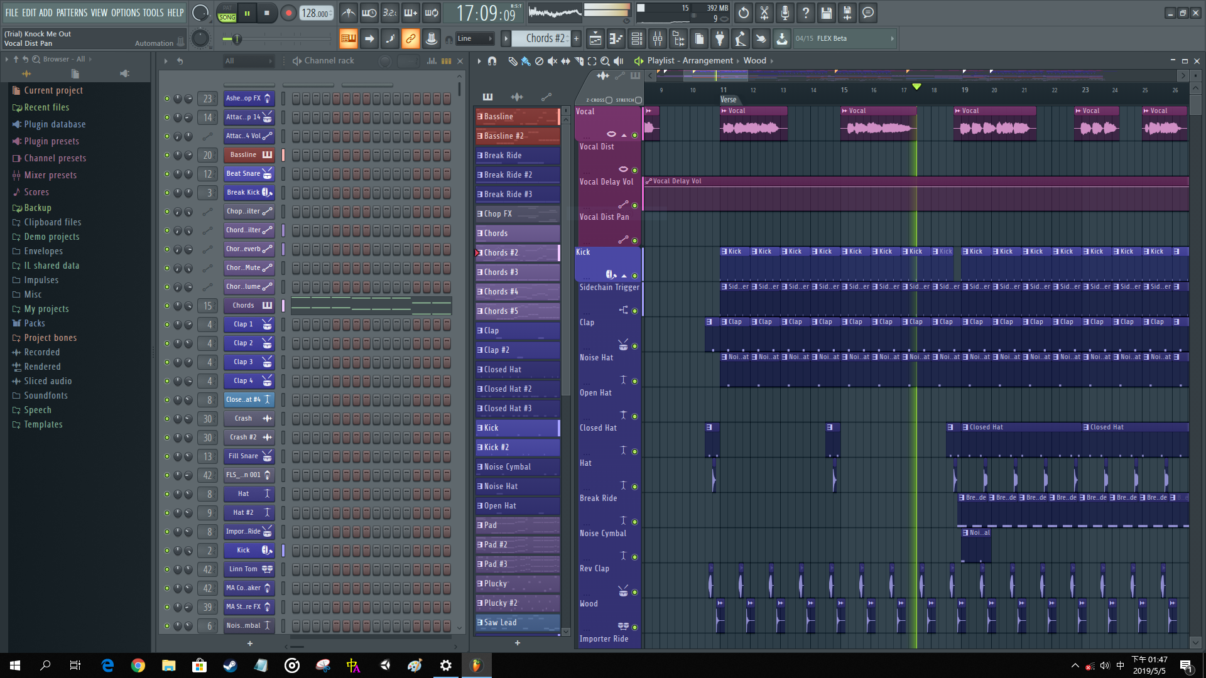This screenshot has height=678, width=1206.
Task: Click the record button
Action: click(x=288, y=13)
